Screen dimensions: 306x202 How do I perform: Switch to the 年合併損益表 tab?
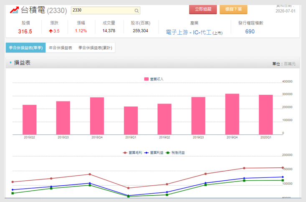61,48
